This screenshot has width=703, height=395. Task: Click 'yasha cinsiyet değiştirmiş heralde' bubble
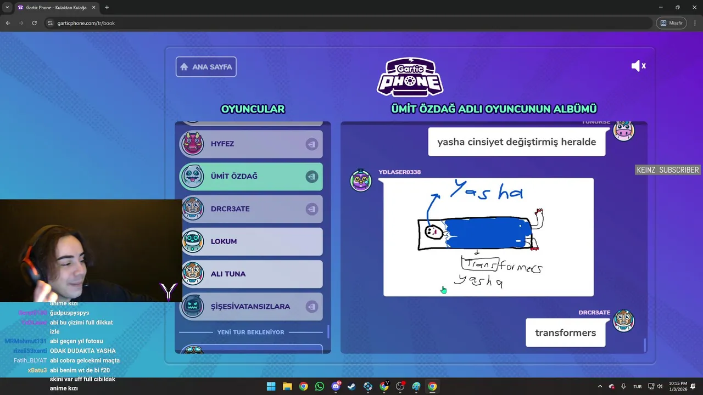coord(516,142)
